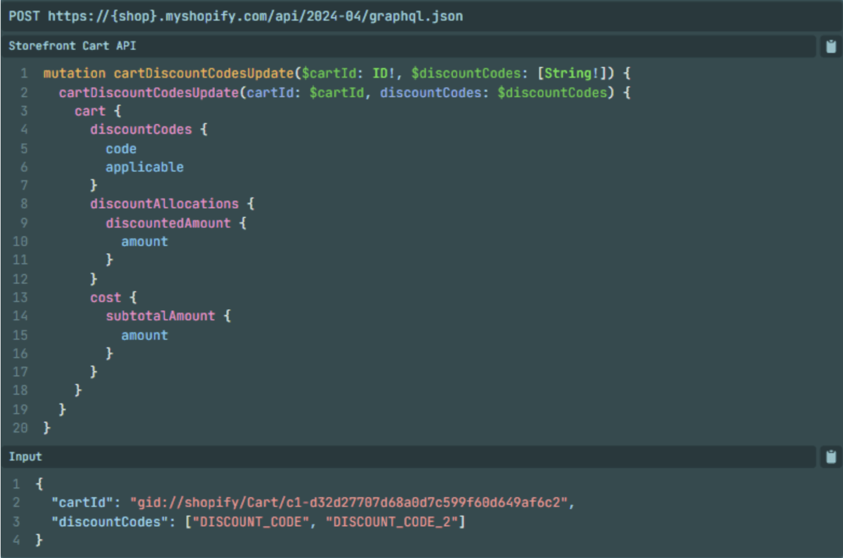843x558 pixels.
Task: Click the discountedAmount field
Action: [x=168, y=223]
